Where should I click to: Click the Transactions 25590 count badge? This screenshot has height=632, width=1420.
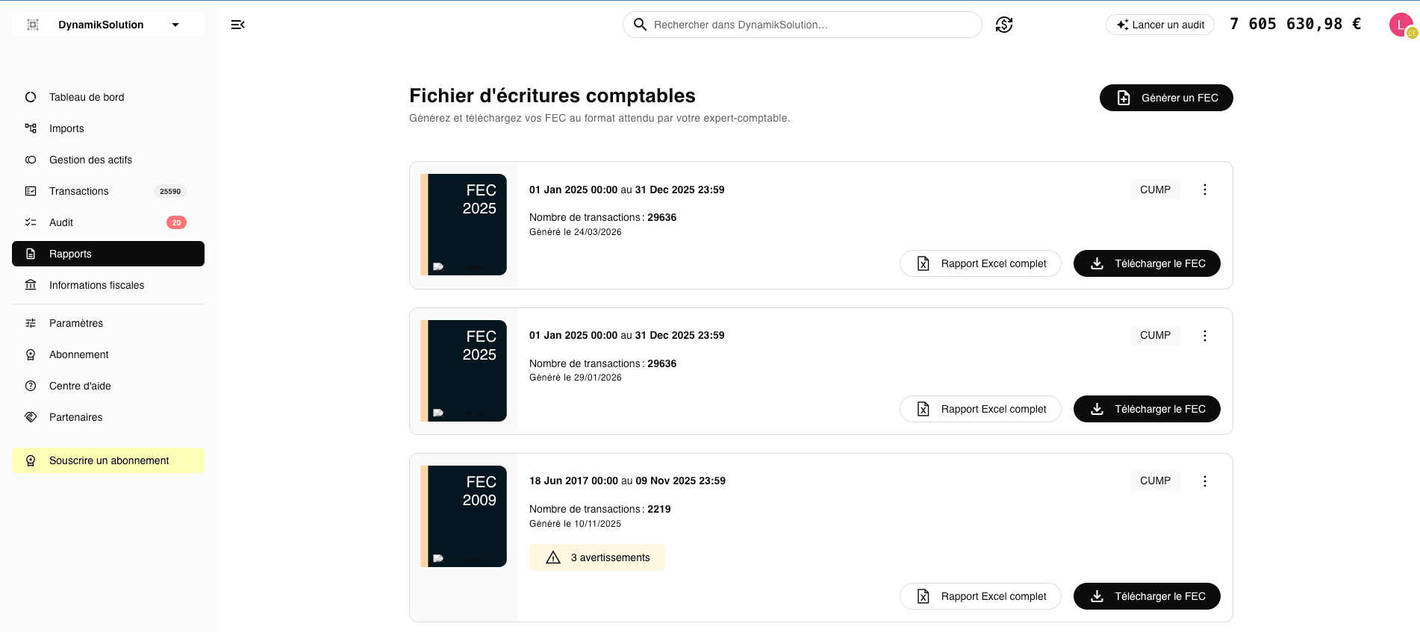170,191
